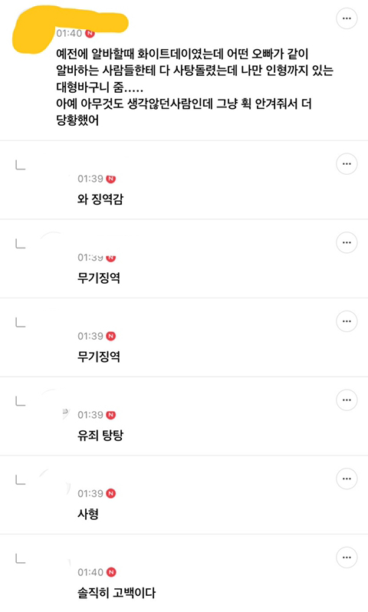The image size is (368, 612).
Task: Tap the red N badge above "사형"
Action: (111, 493)
